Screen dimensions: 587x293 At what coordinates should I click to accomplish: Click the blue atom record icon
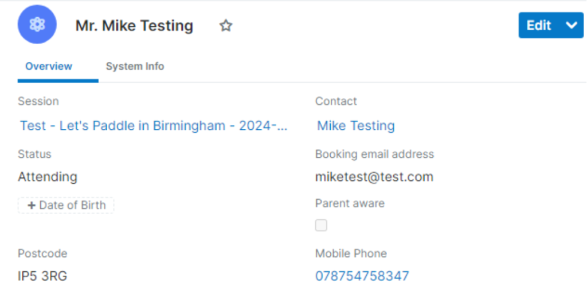(37, 25)
